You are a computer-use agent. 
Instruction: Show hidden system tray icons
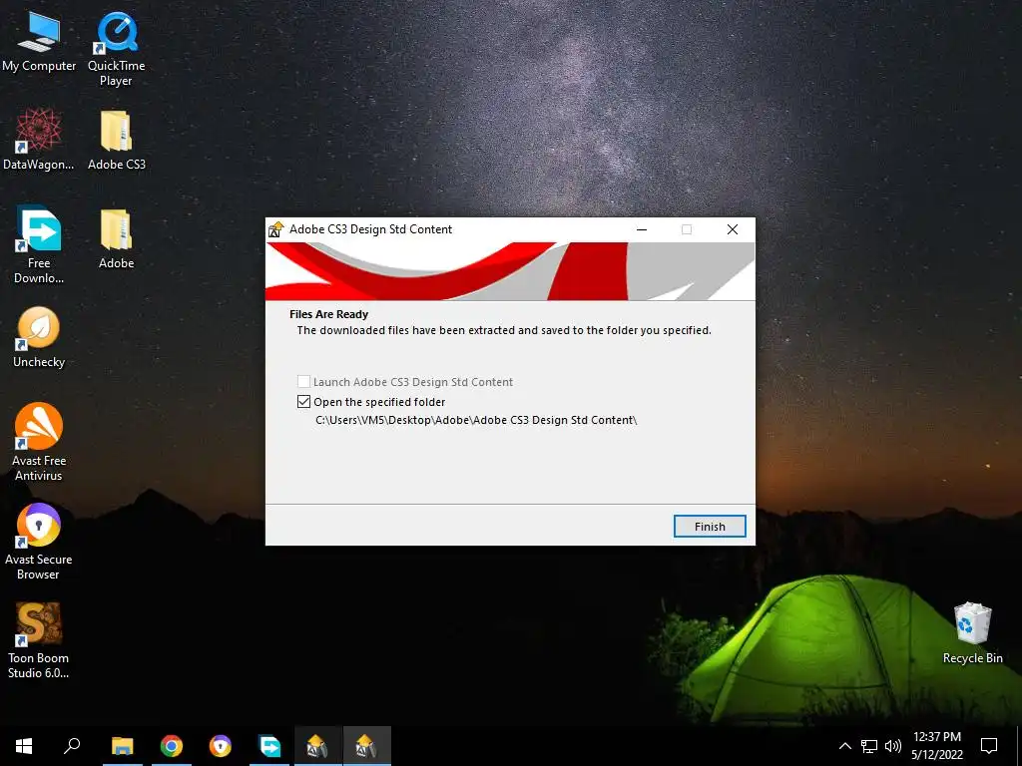[844, 746]
